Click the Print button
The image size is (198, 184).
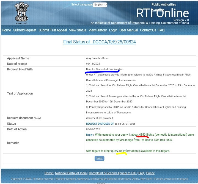99,158
